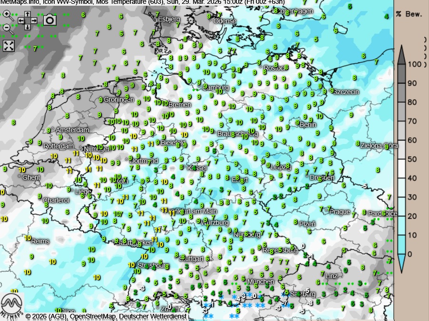Pan the map down with arrow

coord(28,27)
